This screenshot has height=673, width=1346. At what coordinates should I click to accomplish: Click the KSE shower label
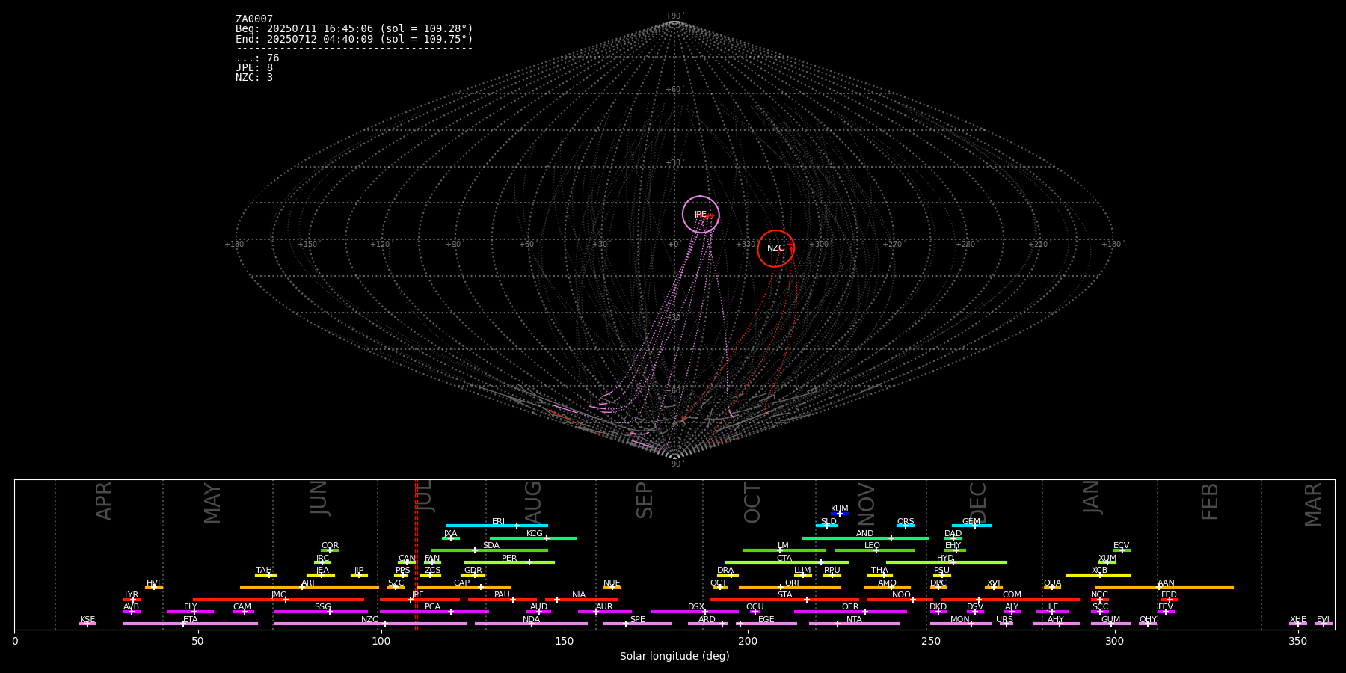(x=87, y=620)
